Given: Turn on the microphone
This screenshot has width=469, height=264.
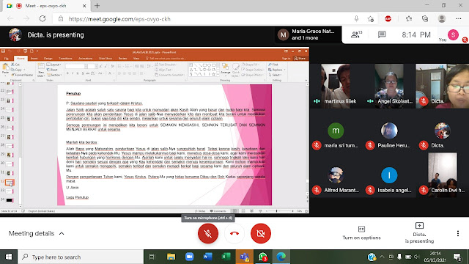Looking at the screenshot, I should [208, 233].
